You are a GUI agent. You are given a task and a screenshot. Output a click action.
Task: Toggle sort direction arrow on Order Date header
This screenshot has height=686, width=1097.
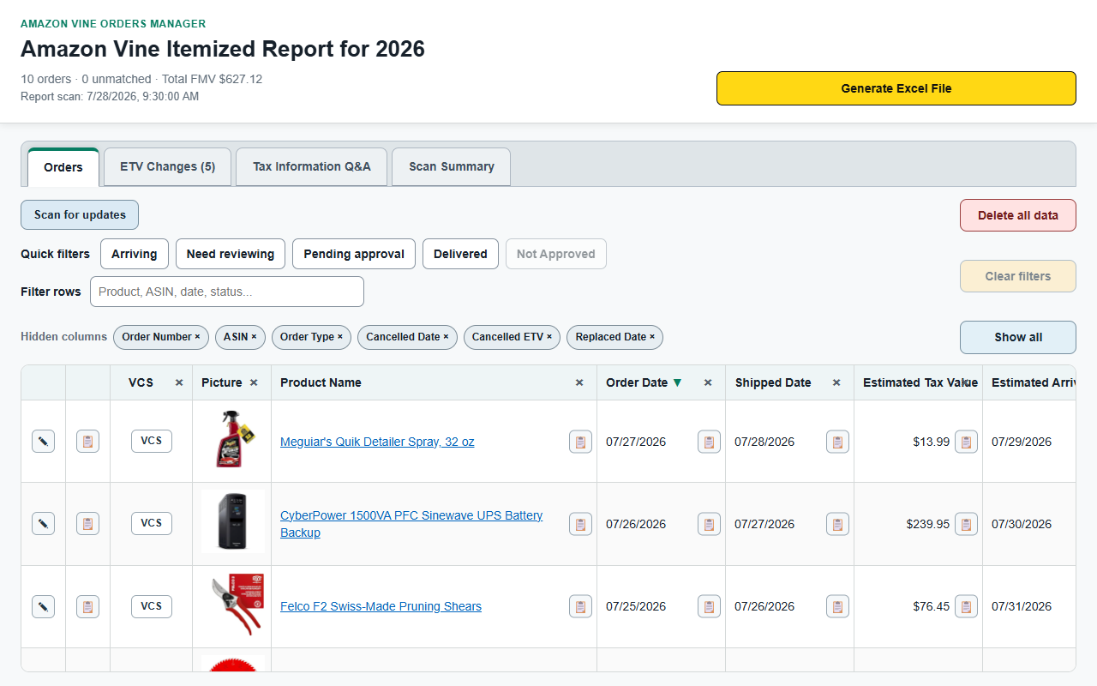tap(678, 382)
